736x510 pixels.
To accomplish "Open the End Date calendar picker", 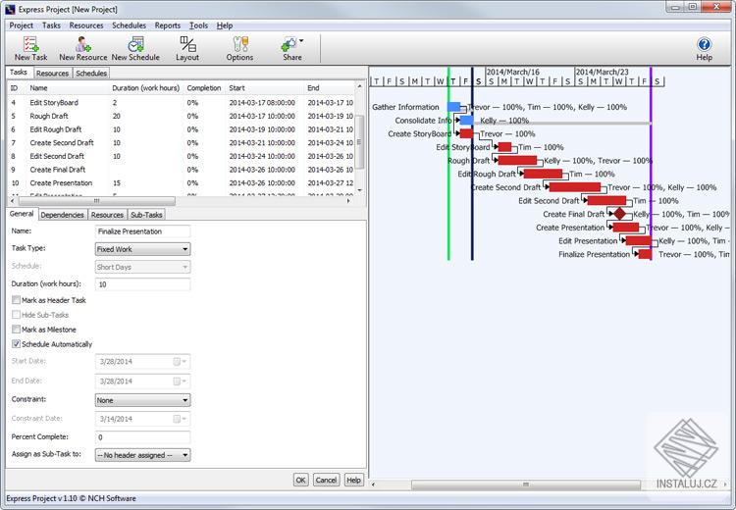I will tap(180, 381).
